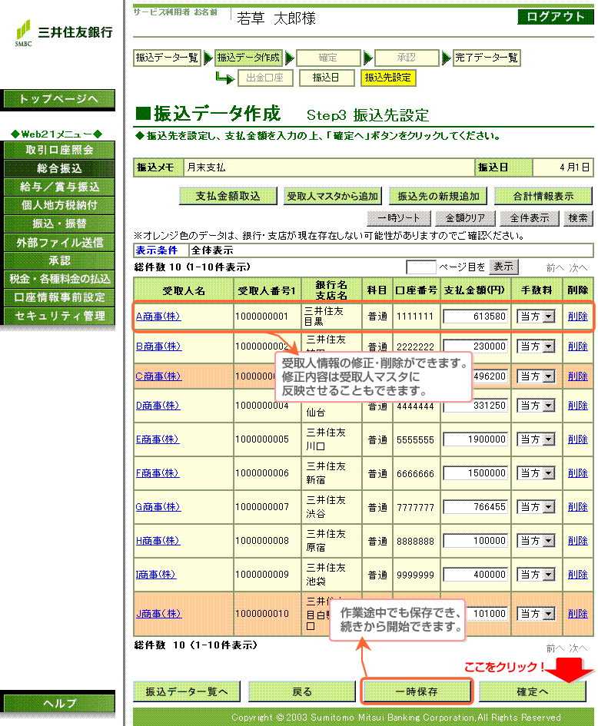Open B商事(株) recipient link
598x726 pixels.
[158, 346]
